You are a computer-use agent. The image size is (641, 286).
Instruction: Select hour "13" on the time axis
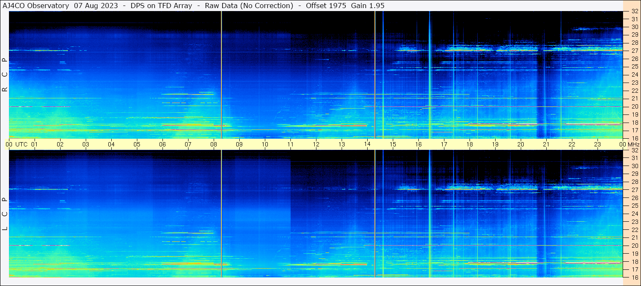coord(342,144)
